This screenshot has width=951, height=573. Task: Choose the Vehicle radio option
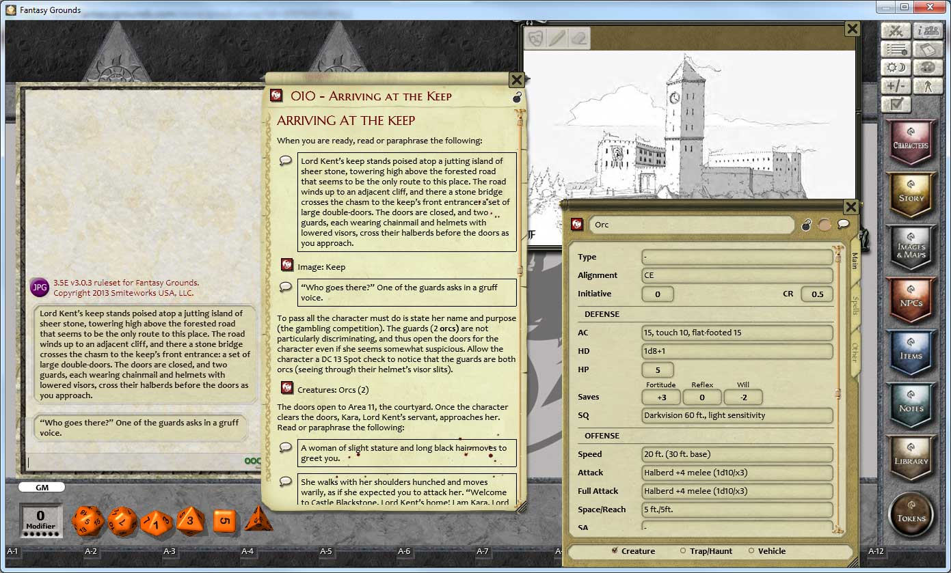[752, 550]
